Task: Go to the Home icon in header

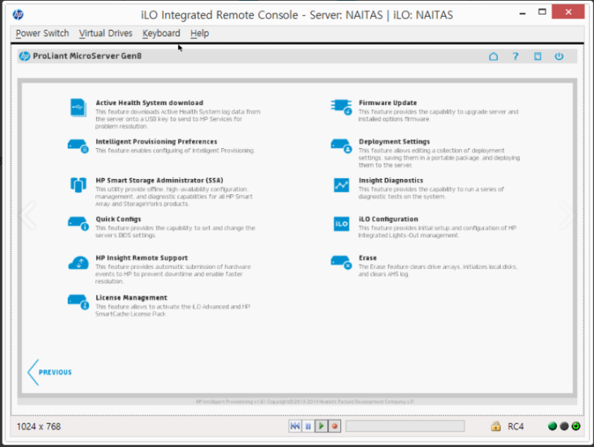Action: 493,57
